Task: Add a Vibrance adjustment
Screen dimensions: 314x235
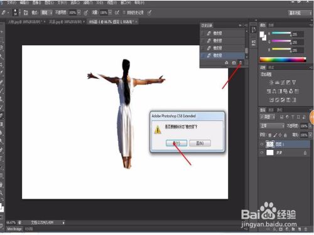Action: [x=294, y=83]
